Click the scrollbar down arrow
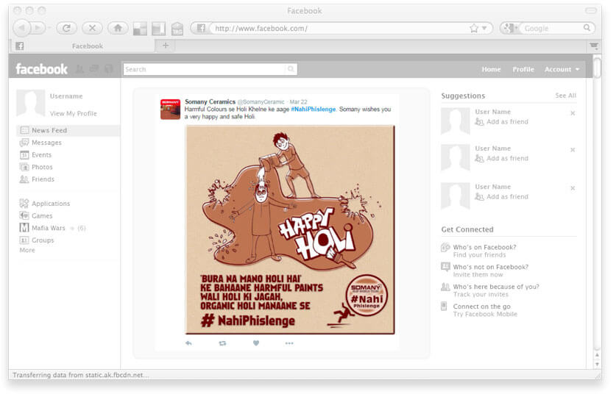Viewport: 616px width, 394px height. 597,364
